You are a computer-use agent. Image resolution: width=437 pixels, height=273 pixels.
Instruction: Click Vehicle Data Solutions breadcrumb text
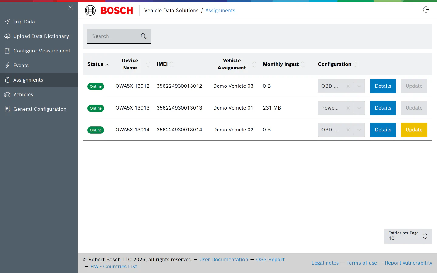coord(171,11)
